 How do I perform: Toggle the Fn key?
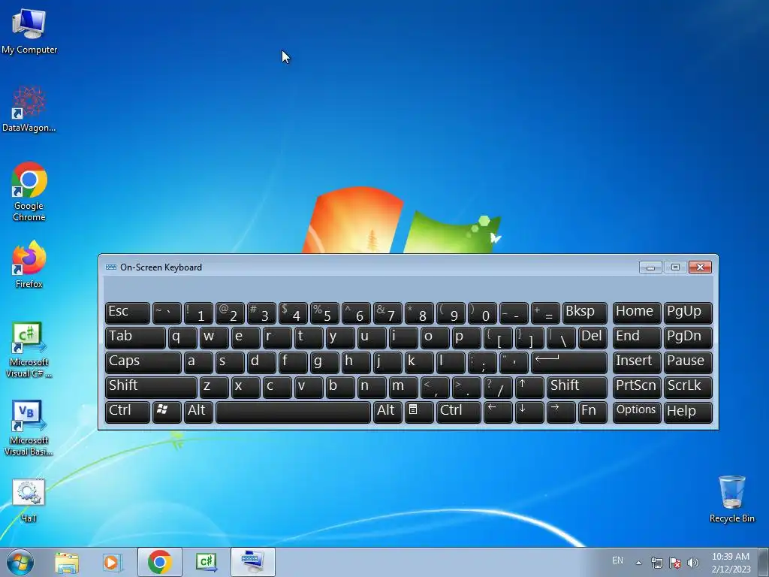[x=593, y=411]
